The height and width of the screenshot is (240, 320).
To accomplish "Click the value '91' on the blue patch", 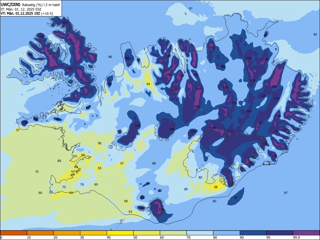I will pos(236,197).
